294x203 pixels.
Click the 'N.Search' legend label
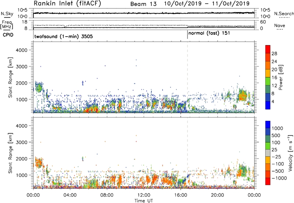click(x=284, y=14)
